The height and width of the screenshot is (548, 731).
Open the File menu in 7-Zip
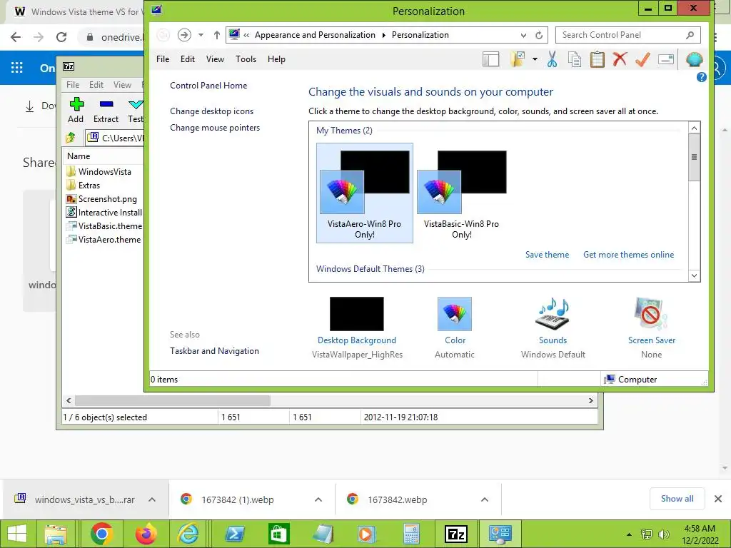(73, 85)
